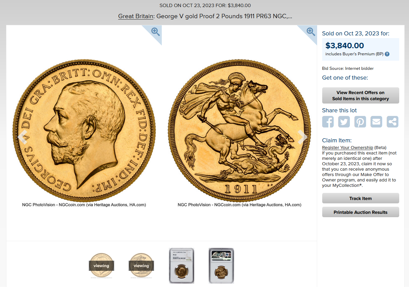View Recent Offers on Sold Items button
The width and height of the screenshot is (409, 287).
(x=360, y=95)
